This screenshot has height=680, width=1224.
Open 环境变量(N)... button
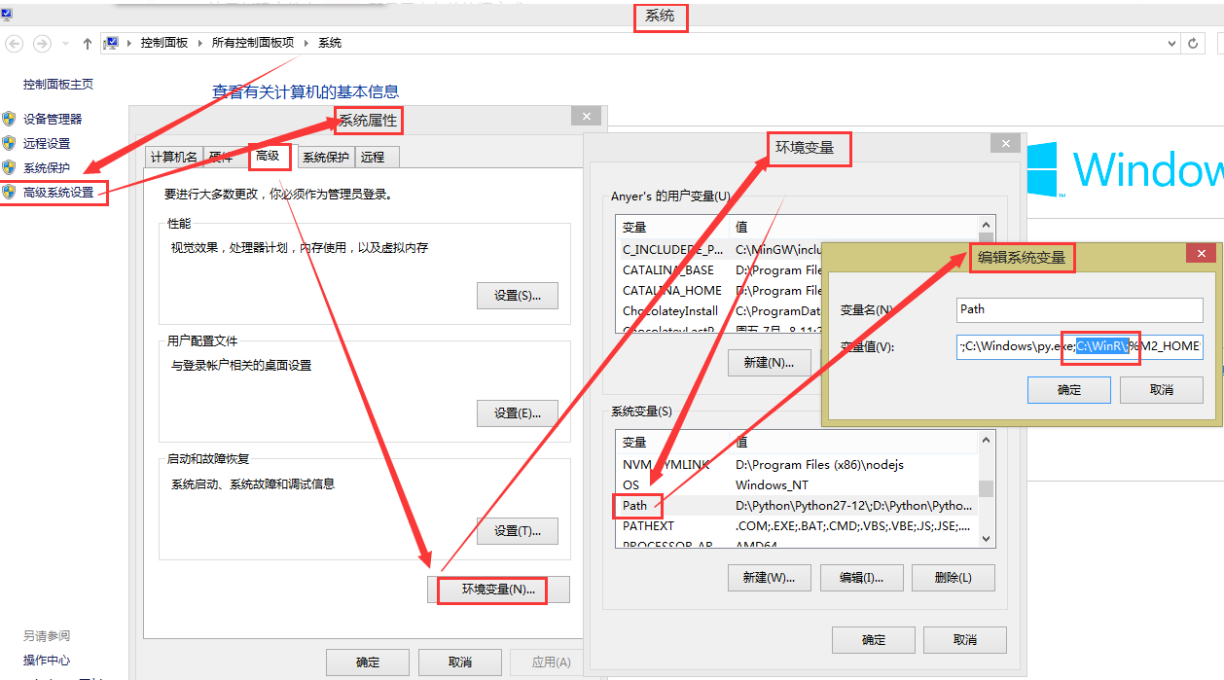tap(498, 590)
